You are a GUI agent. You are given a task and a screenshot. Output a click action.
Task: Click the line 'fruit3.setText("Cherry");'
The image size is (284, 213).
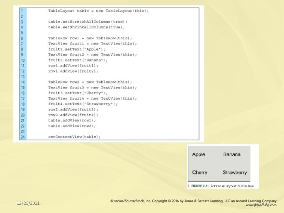pyautogui.click(x=78, y=93)
